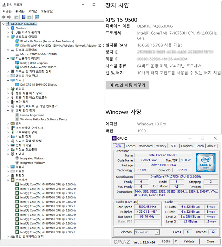Open the 동작(A) menu
Viewport: 222px width, 247px height.
20,11
